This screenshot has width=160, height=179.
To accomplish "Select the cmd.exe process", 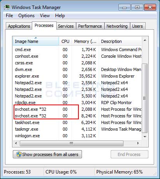I will 77,50.
